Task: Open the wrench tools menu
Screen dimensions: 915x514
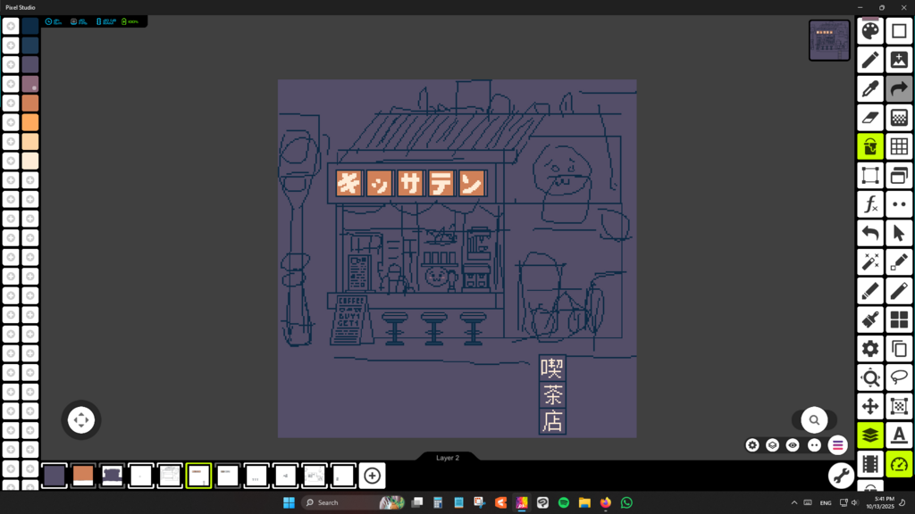Action: (x=840, y=475)
